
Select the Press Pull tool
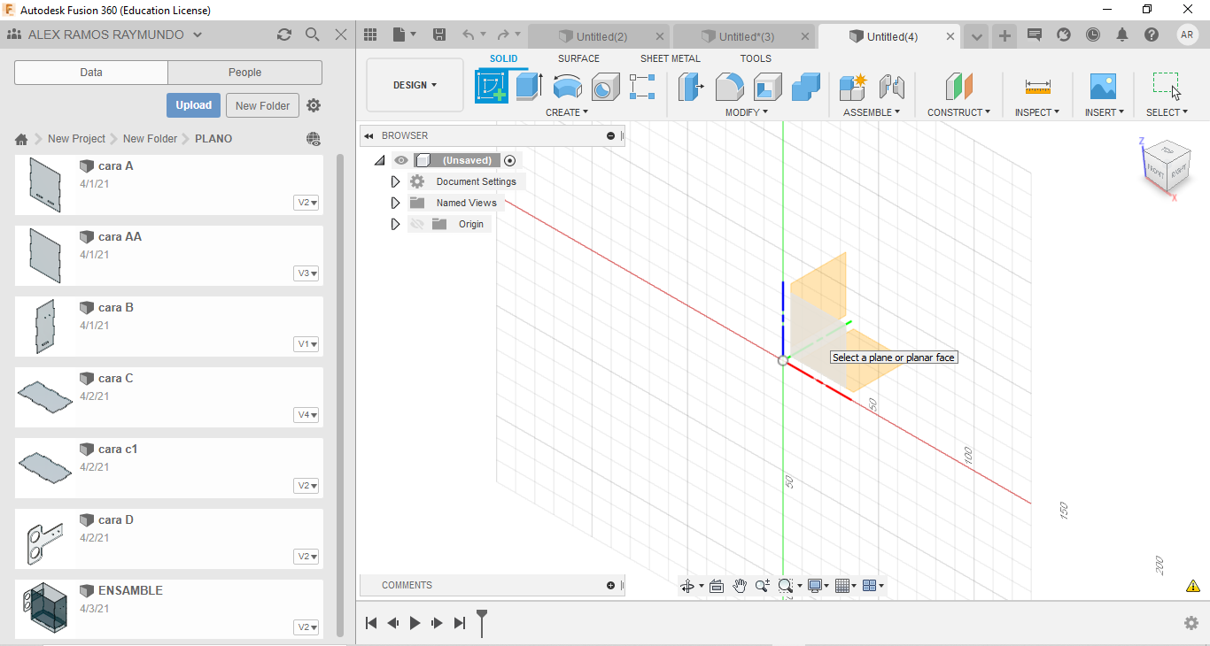(x=691, y=87)
